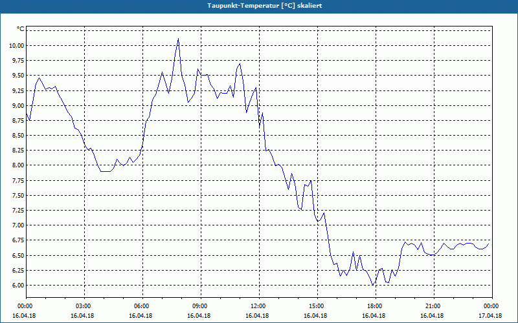Select the 16.04.18 date under the first 00:00
518x323 pixels.
click(x=24, y=316)
